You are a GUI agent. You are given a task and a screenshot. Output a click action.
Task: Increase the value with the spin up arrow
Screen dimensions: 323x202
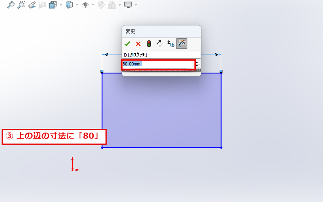[x=197, y=63]
